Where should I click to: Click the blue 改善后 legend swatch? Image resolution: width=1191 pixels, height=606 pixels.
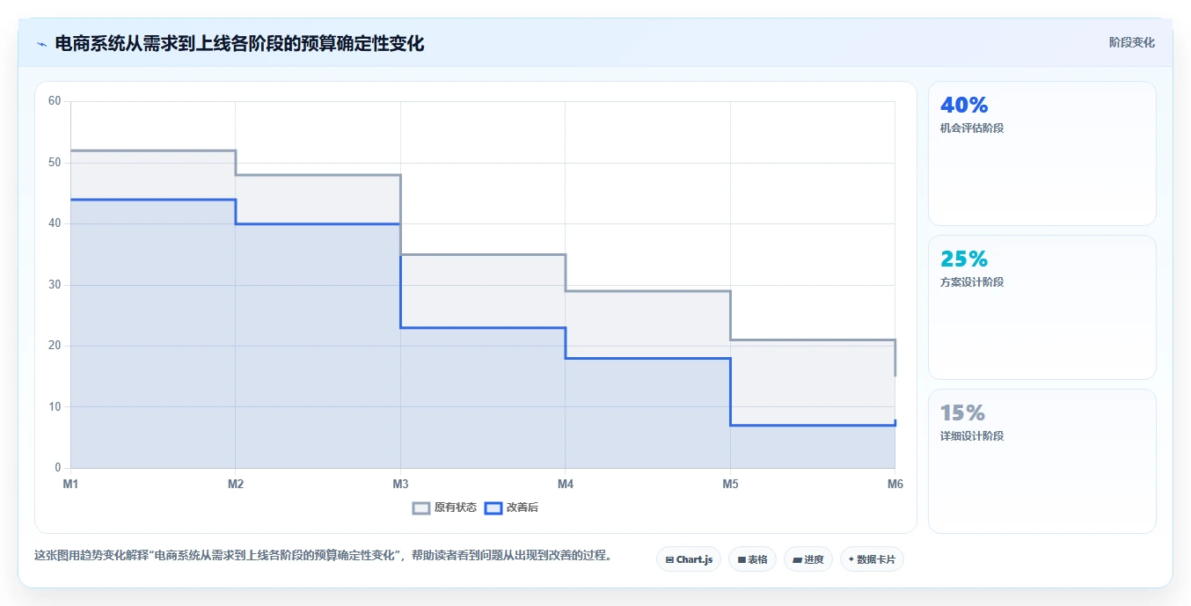[x=493, y=508]
